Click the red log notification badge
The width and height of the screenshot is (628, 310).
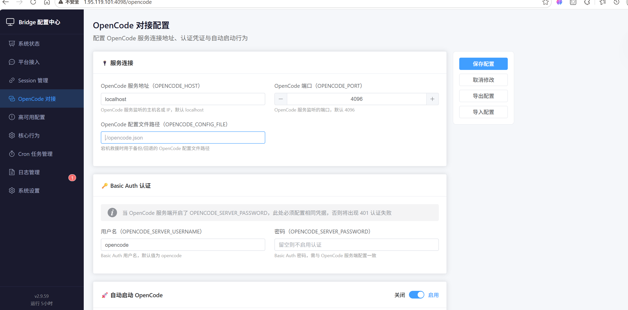(x=72, y=178)
